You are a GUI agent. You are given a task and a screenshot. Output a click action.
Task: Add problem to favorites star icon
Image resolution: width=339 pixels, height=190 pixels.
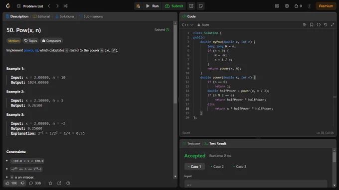pos(50,183)
